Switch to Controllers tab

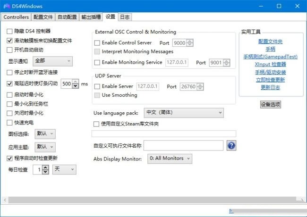click(16, 17)
